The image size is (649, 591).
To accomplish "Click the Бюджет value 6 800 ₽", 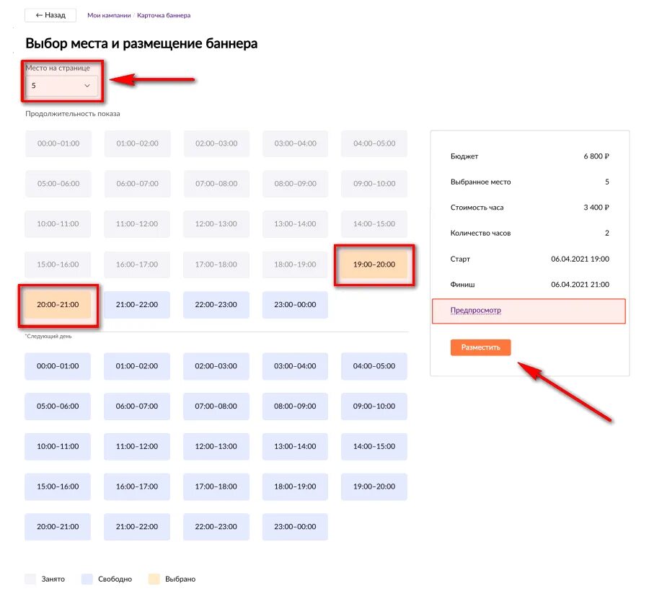I will coord(596,156).
